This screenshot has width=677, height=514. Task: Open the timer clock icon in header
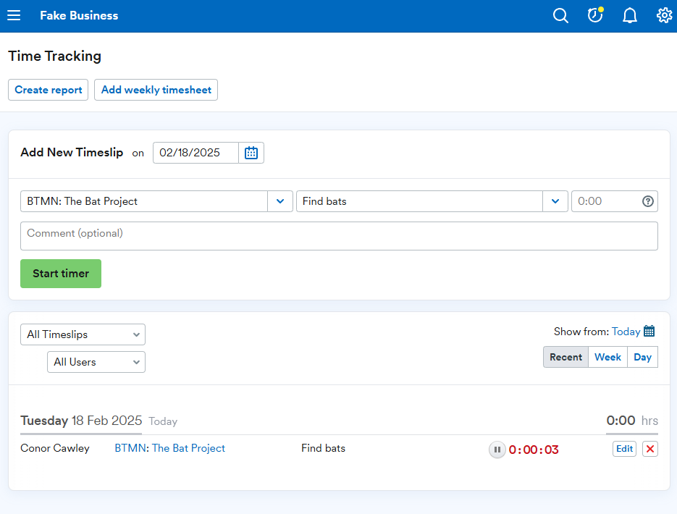click(595, 15)
